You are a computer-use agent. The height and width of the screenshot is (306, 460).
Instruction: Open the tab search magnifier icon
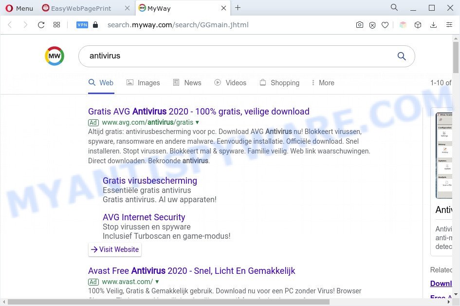click(x=394, y=8)
